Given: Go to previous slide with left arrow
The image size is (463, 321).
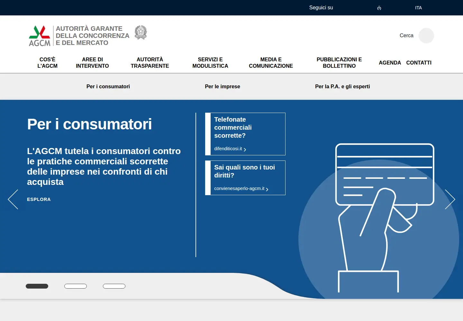Looking at the screenshot, I should tap(13, 199).
